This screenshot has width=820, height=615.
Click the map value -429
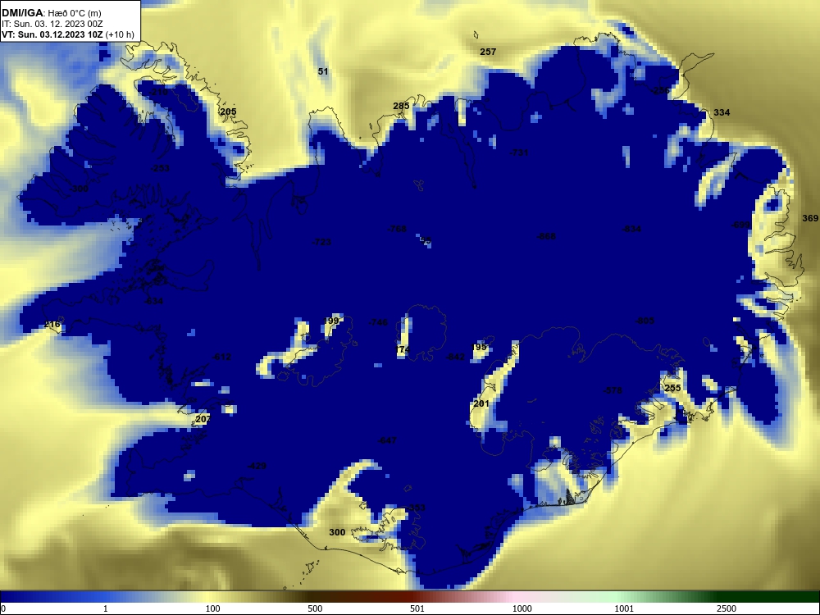tap(257, 466)
